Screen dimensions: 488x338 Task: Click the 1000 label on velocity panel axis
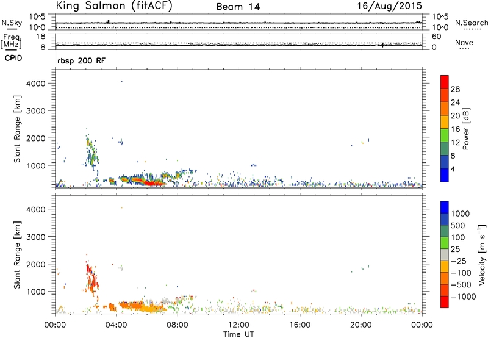pos(35,292)
